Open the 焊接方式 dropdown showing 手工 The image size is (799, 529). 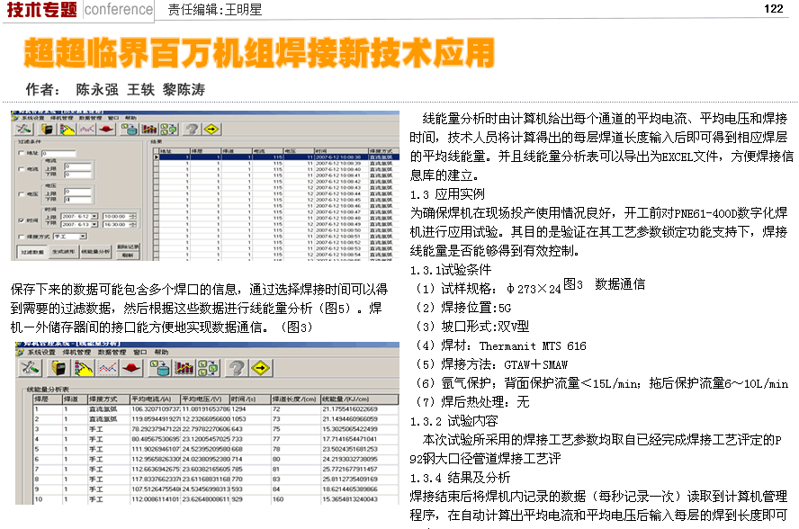tap(84, 237)
